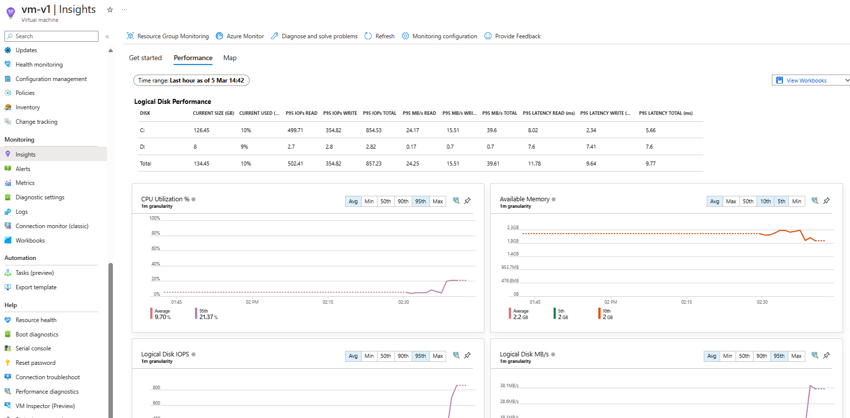850x418 pixels.
Task: Toggle 90th on CPU Utilization chart
Action: tap(403, 201)
